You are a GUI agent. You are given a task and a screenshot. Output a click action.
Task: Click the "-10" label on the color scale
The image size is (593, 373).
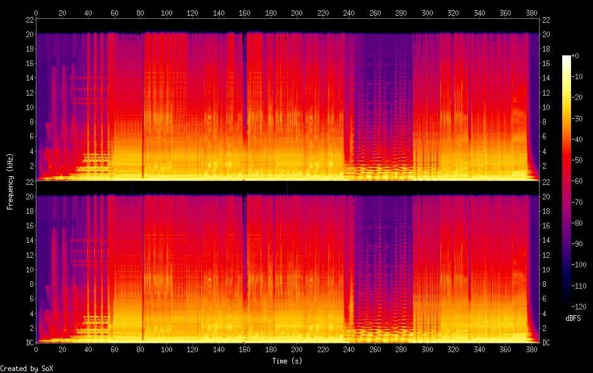[x=577, y=77]
